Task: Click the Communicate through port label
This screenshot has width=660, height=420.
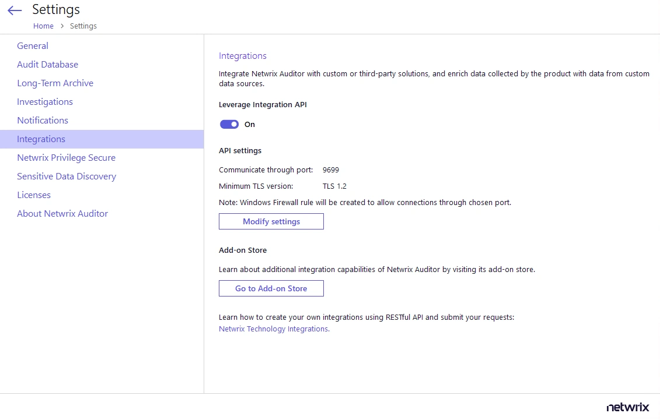Action: [266, 170]
